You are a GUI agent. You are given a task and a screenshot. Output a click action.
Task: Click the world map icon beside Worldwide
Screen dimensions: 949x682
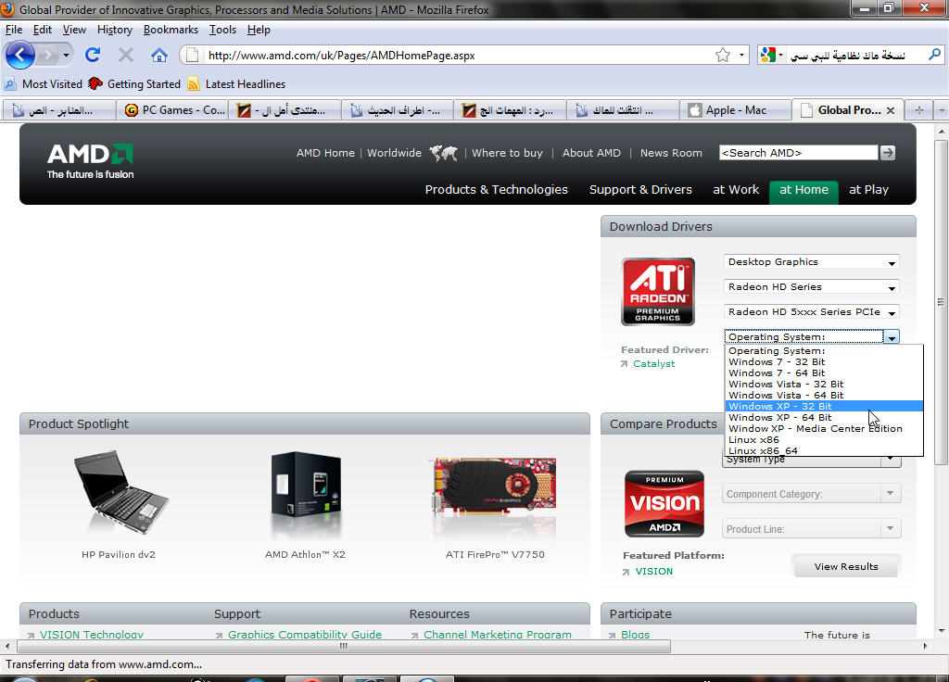coord(444,153)
